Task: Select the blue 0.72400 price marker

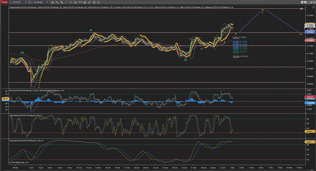Action: pos(310,32)
